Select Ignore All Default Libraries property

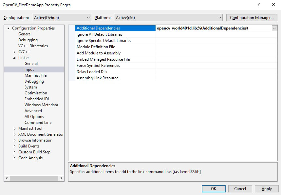tap(99, 34)
